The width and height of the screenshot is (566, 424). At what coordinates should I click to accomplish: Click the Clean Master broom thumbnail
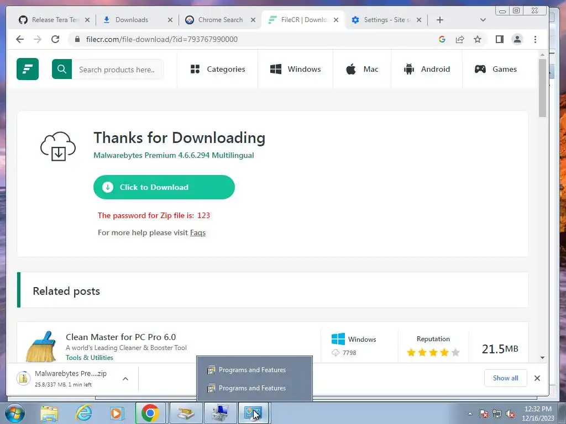pyautogui.click(x=41, y=346)
